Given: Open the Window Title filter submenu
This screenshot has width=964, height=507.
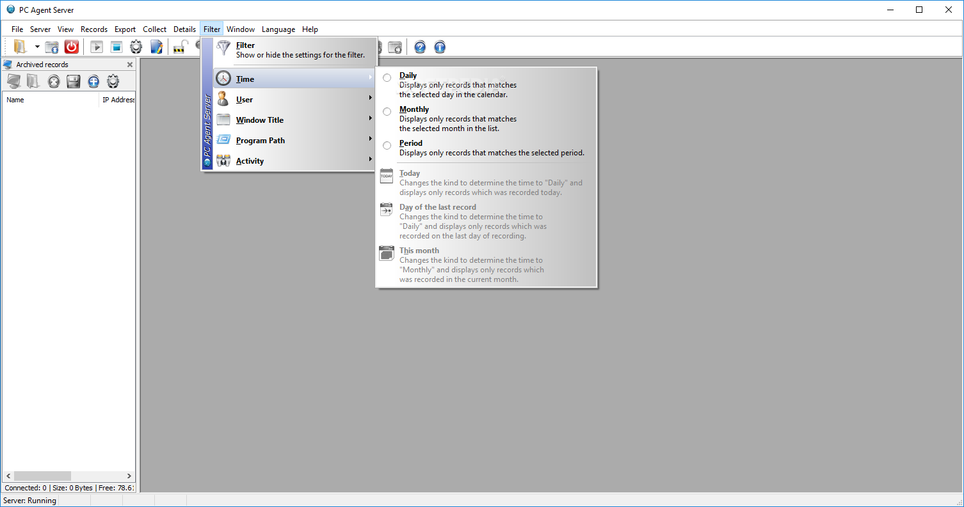Looking at the screenshot, I should (295, 120).
